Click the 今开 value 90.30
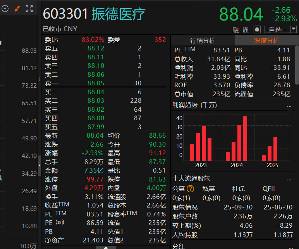Screen dimensions: 299x249 click(157, 144)
